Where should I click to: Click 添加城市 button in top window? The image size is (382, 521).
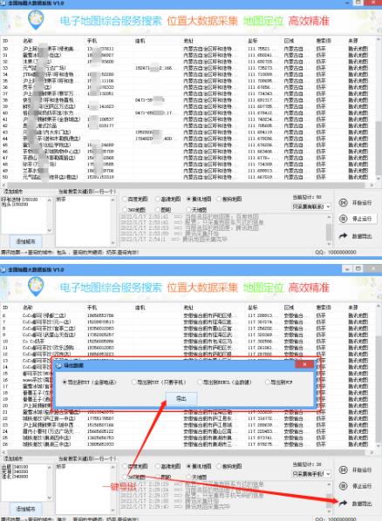pyautogui.click(x=25, y=241)
